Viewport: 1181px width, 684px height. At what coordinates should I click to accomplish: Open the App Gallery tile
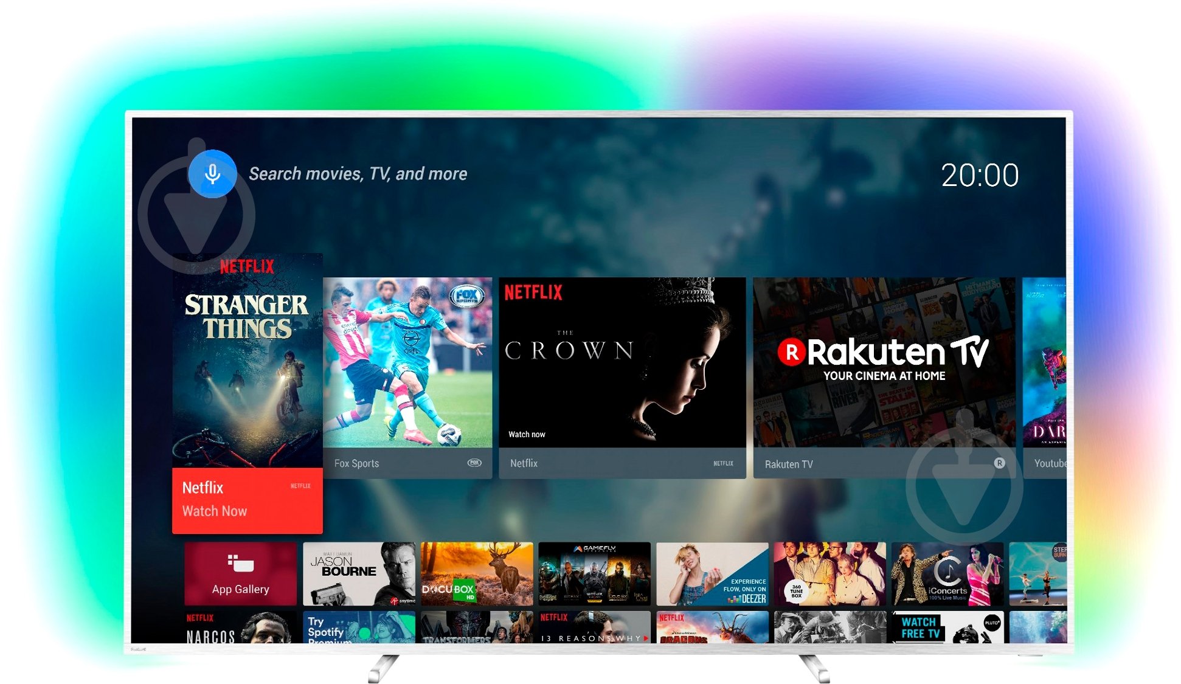(x=240, y=573)
